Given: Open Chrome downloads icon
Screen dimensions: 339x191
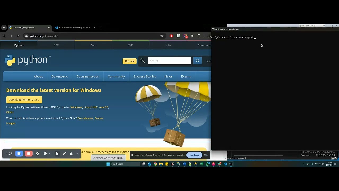Looking at the screenshot, I should tap(209, 36).
